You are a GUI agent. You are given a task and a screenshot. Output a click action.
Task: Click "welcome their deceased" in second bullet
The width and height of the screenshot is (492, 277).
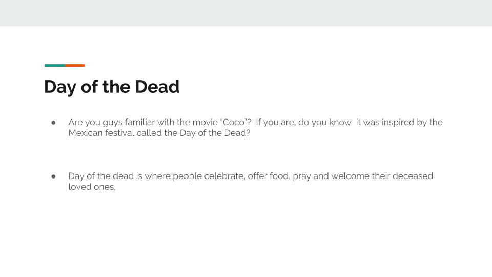pos(382,176)
